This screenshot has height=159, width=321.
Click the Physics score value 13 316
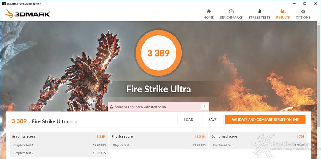click(x=200, y=136)
